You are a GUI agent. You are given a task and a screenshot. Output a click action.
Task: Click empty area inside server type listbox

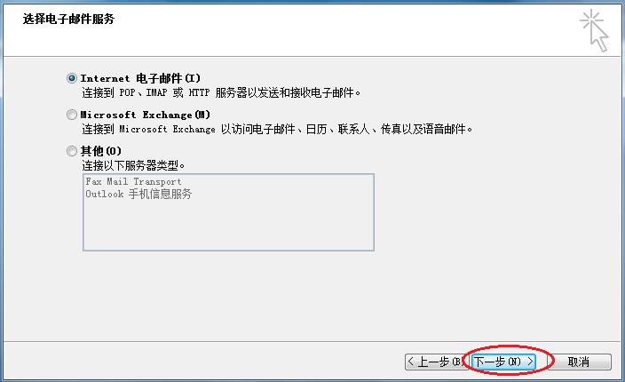click(228, 226)
